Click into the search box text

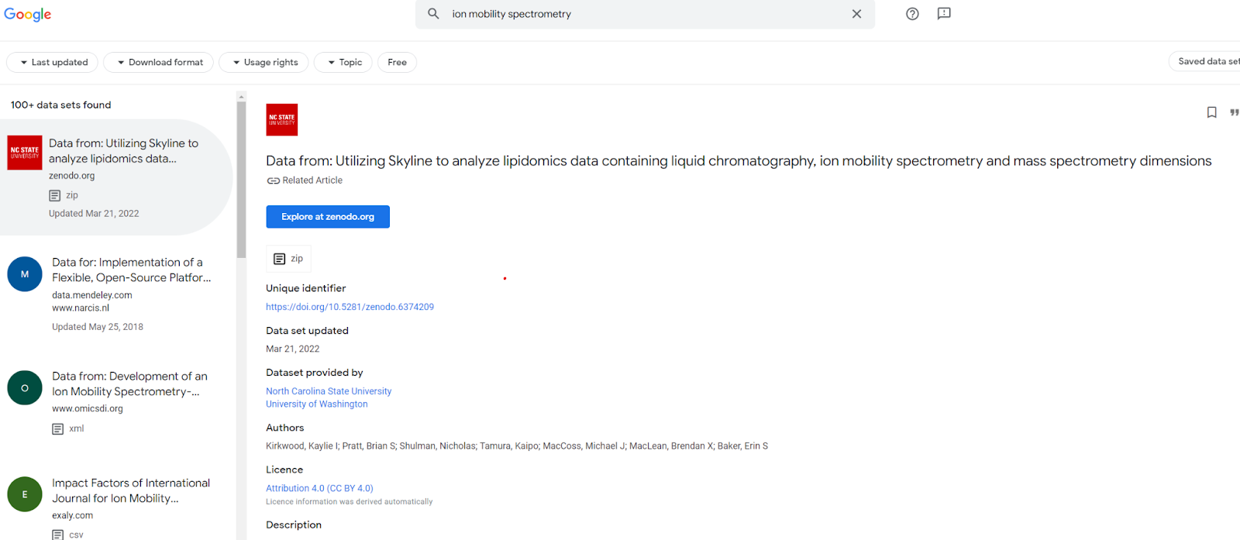point(511,14)
